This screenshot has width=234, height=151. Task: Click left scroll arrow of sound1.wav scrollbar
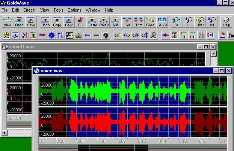[5, 132]
